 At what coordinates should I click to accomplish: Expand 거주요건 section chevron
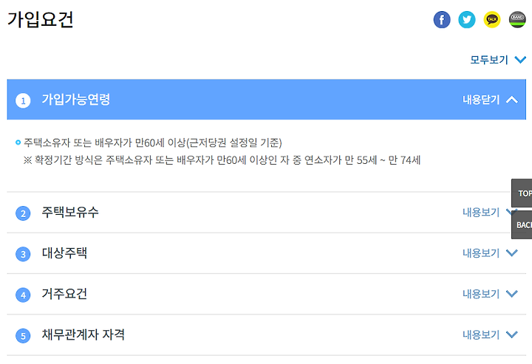pos(512,294)
